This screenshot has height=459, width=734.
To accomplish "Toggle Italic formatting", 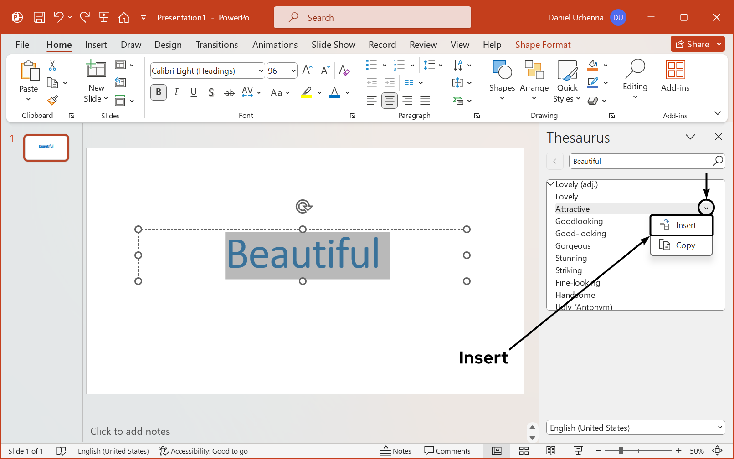I will click(176, 92).
